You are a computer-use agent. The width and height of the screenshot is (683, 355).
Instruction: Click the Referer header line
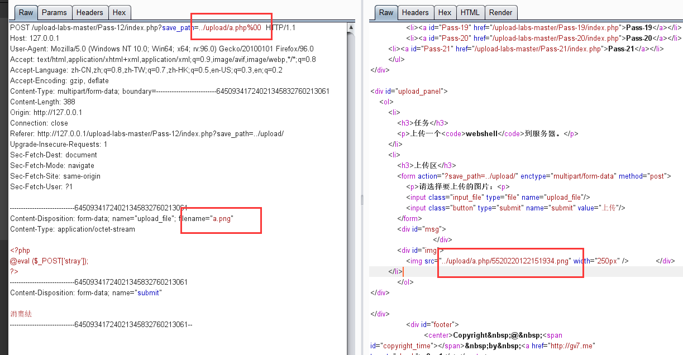tap(147, 133)
